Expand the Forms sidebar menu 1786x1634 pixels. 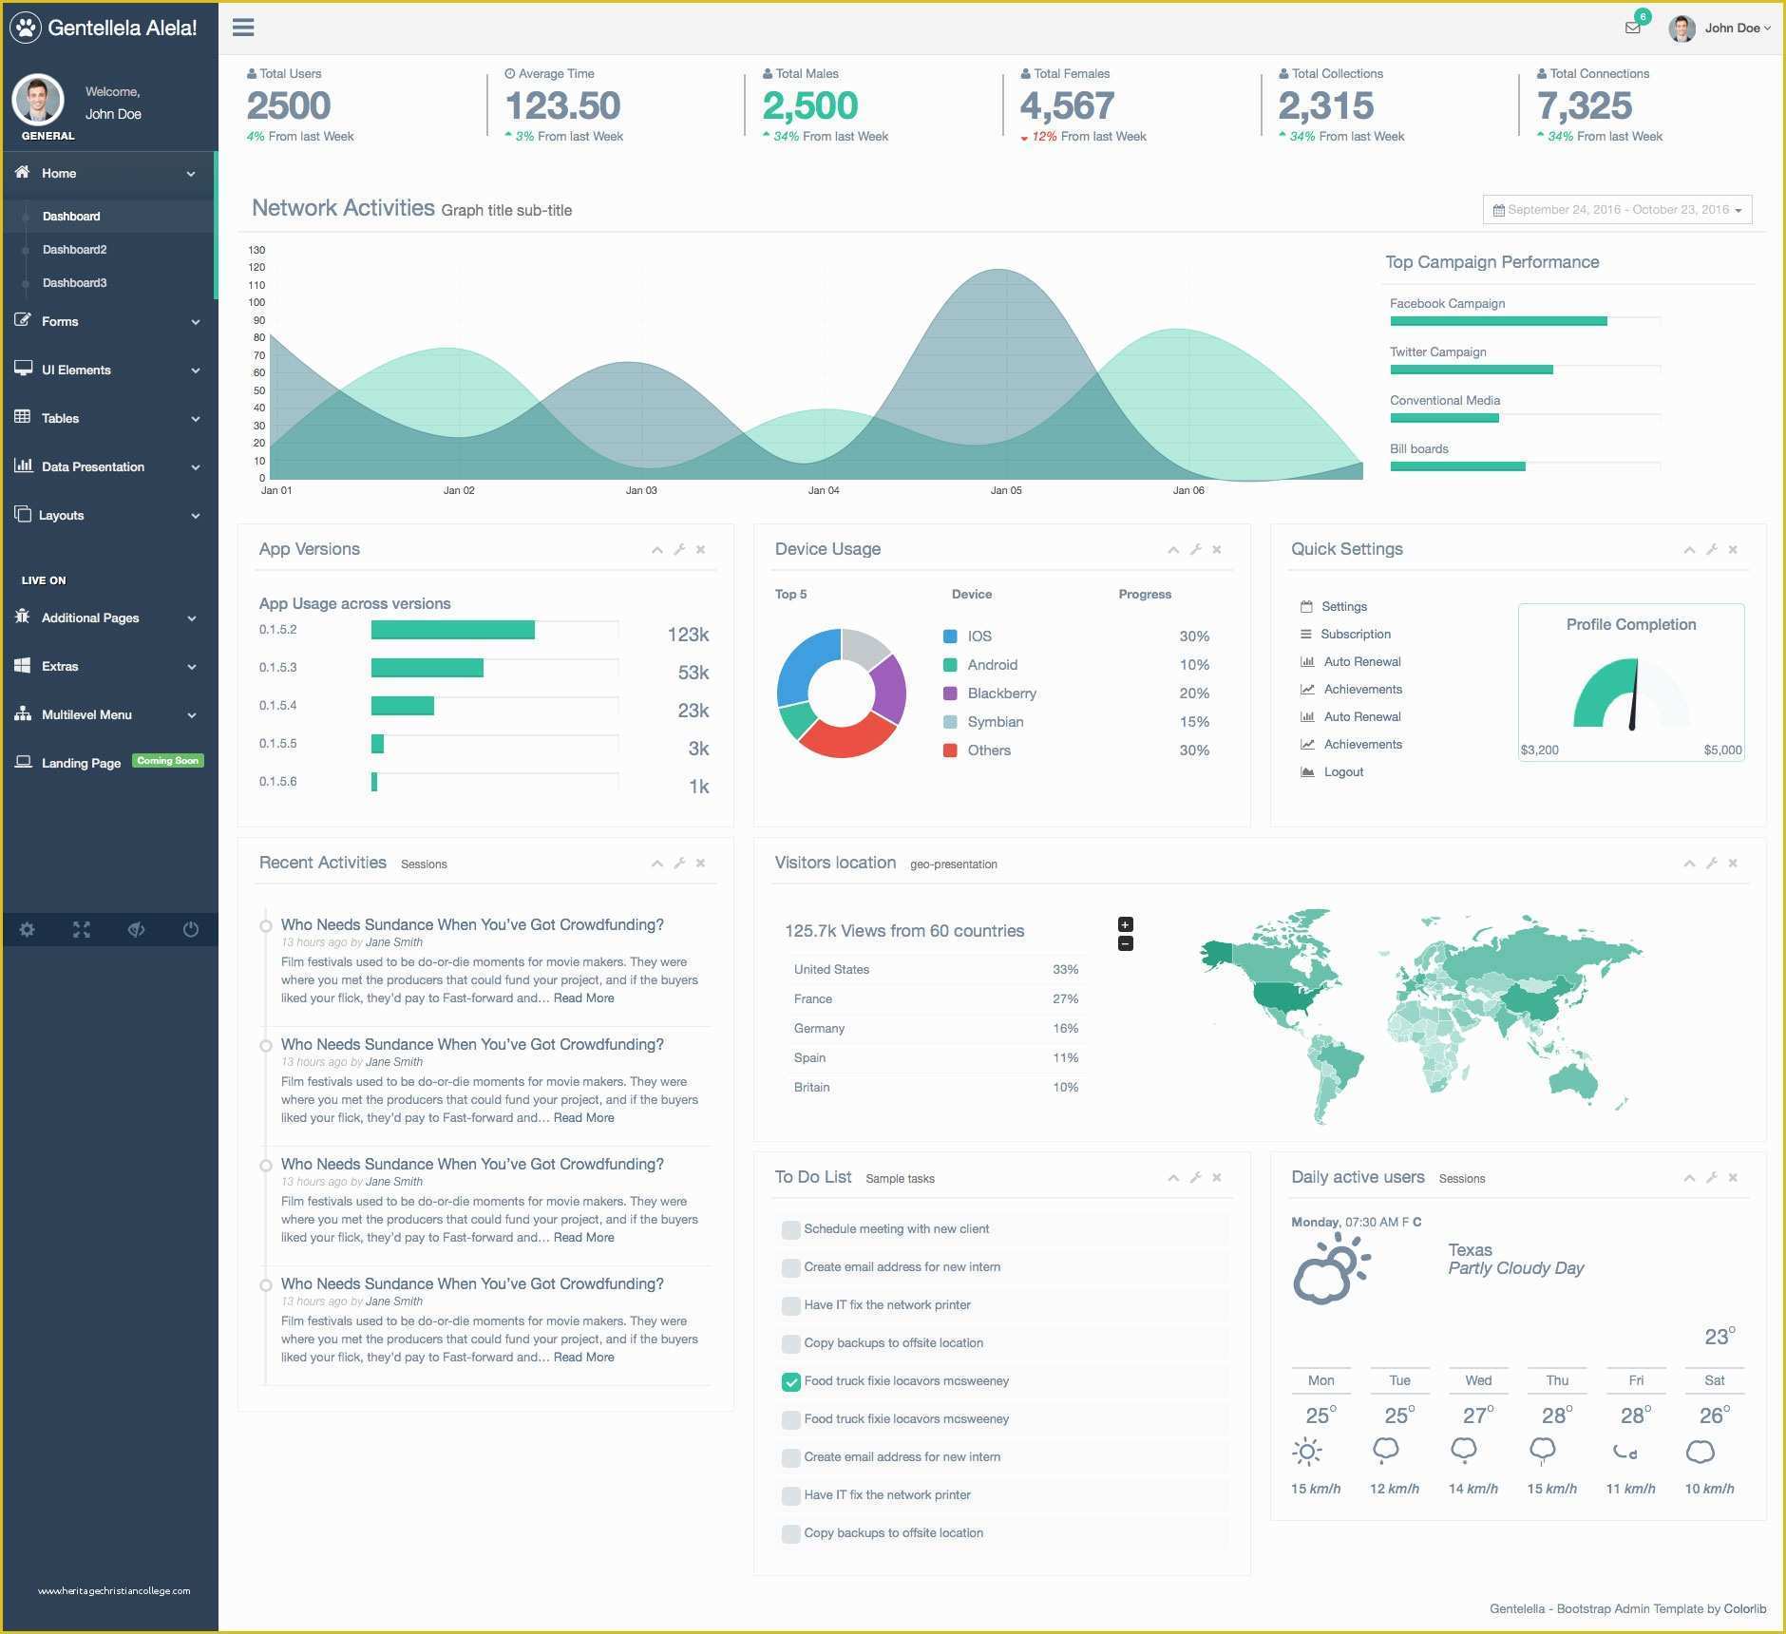[108, 322]
